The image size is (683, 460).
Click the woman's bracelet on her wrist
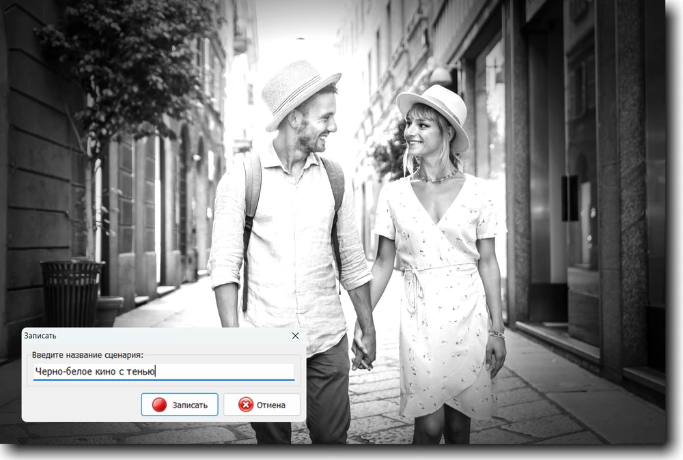(x=496, y=334)
